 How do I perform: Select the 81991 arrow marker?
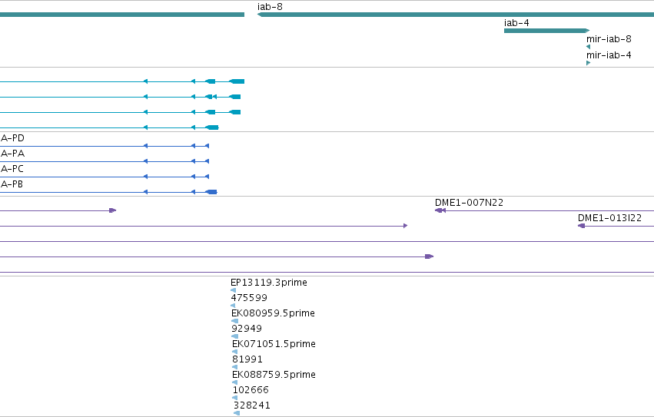(x=234, y=367)
